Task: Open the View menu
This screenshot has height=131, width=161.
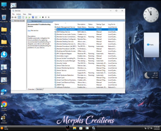Action: pyautogui.click(x=24, y=14)
